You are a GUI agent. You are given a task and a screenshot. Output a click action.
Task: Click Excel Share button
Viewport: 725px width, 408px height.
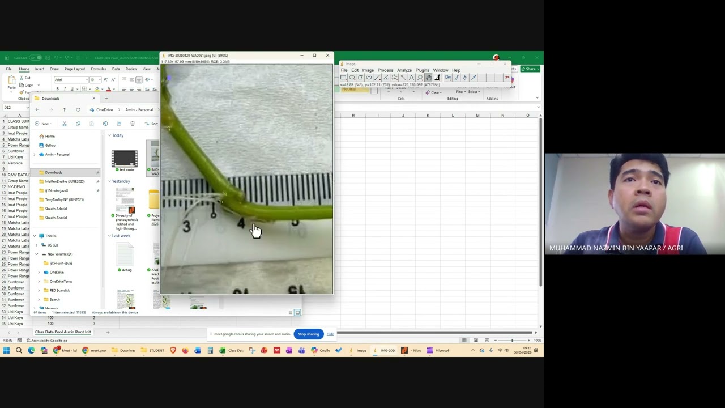tap(530, 69)
